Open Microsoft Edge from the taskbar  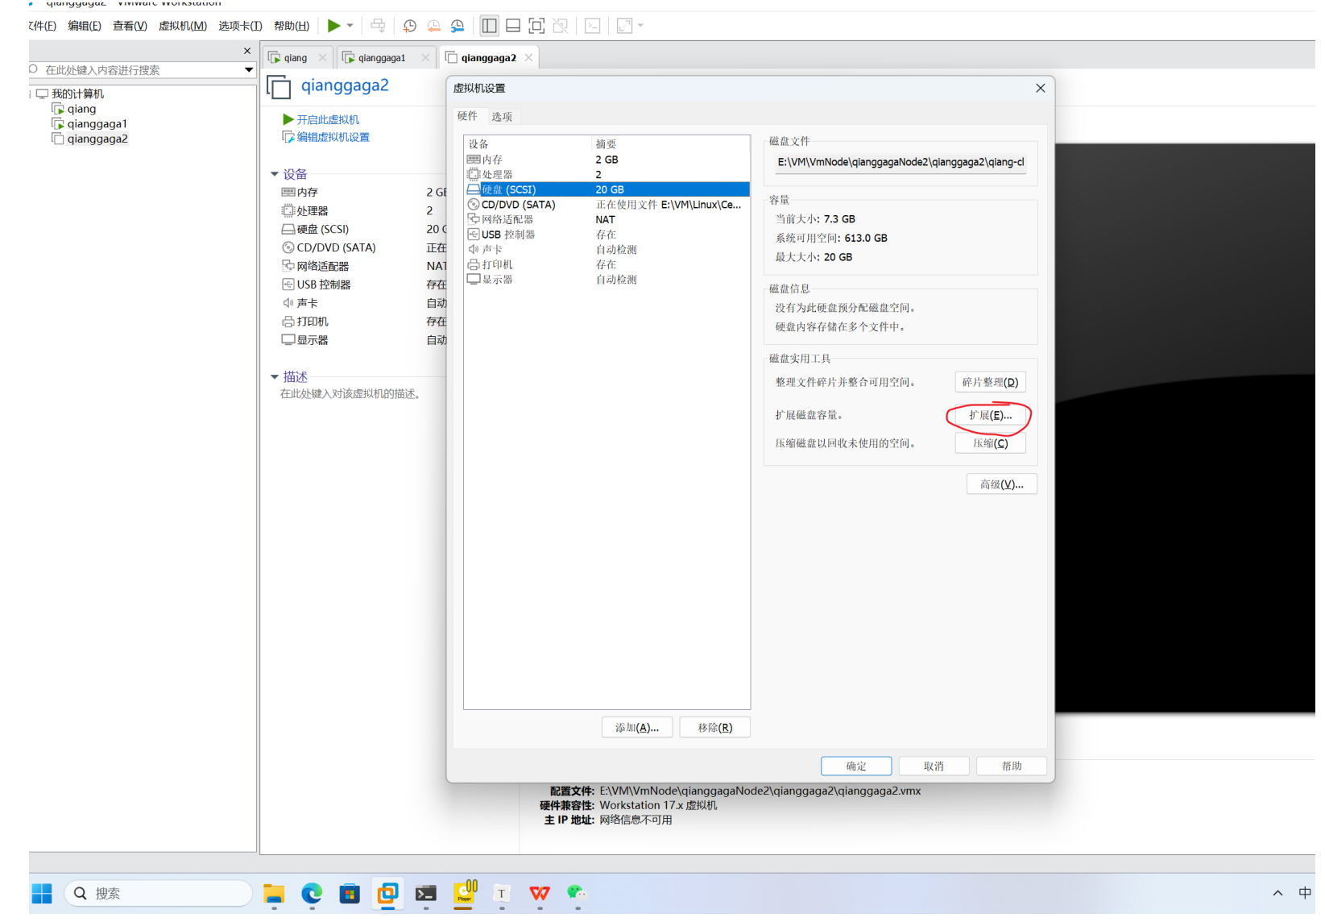click(x=312, y=893)
